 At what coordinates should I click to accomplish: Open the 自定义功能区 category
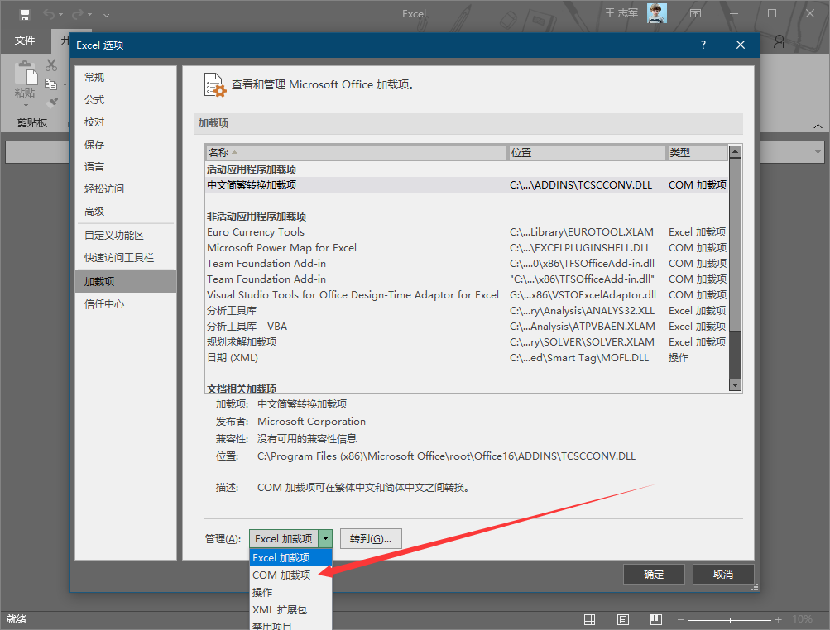pos(114,235)
